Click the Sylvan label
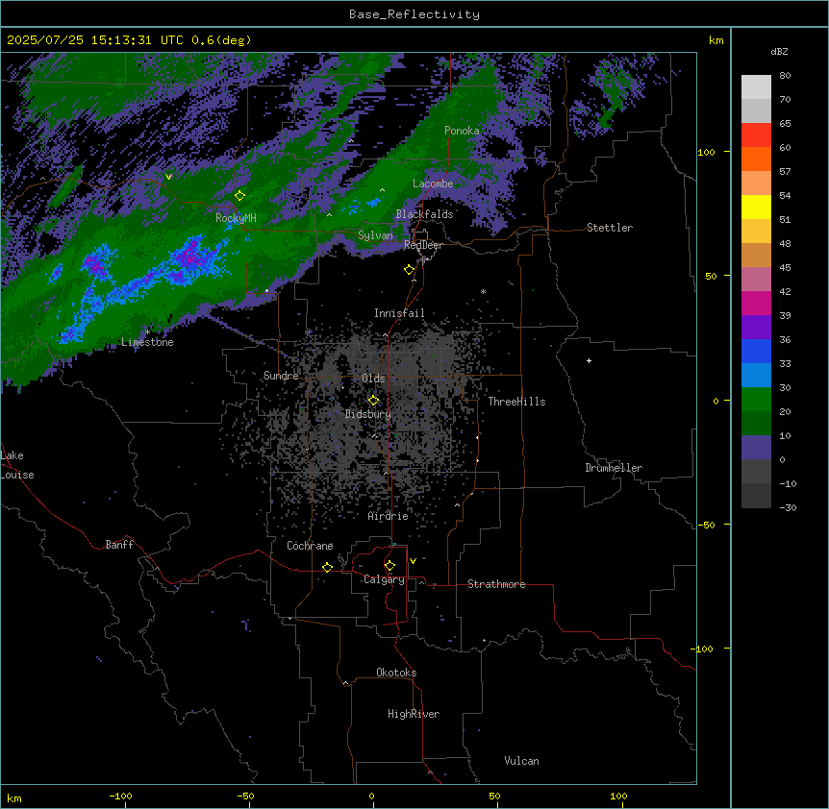 click(375, 235)
